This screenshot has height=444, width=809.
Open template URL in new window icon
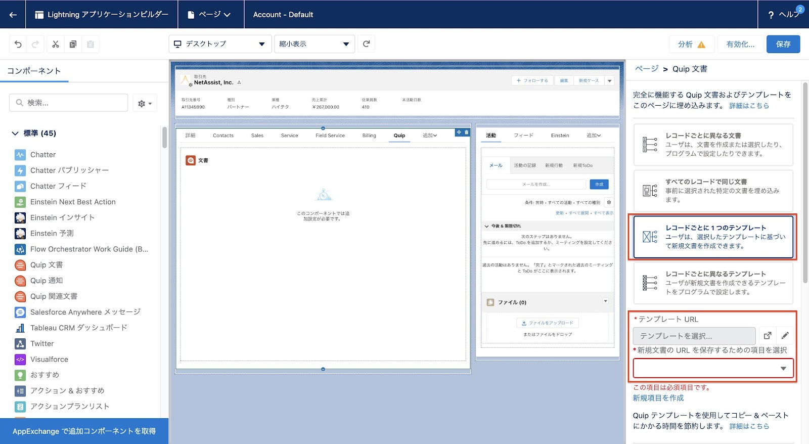(768, 336)
